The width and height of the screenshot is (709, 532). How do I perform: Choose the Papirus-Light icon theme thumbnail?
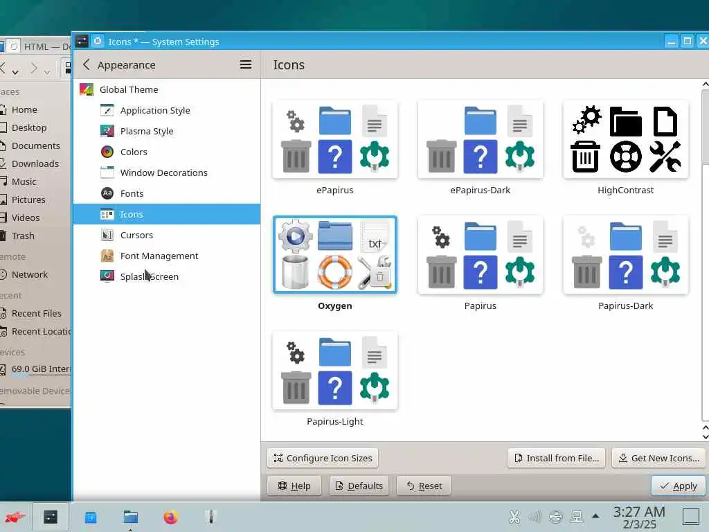pos(335,371)
